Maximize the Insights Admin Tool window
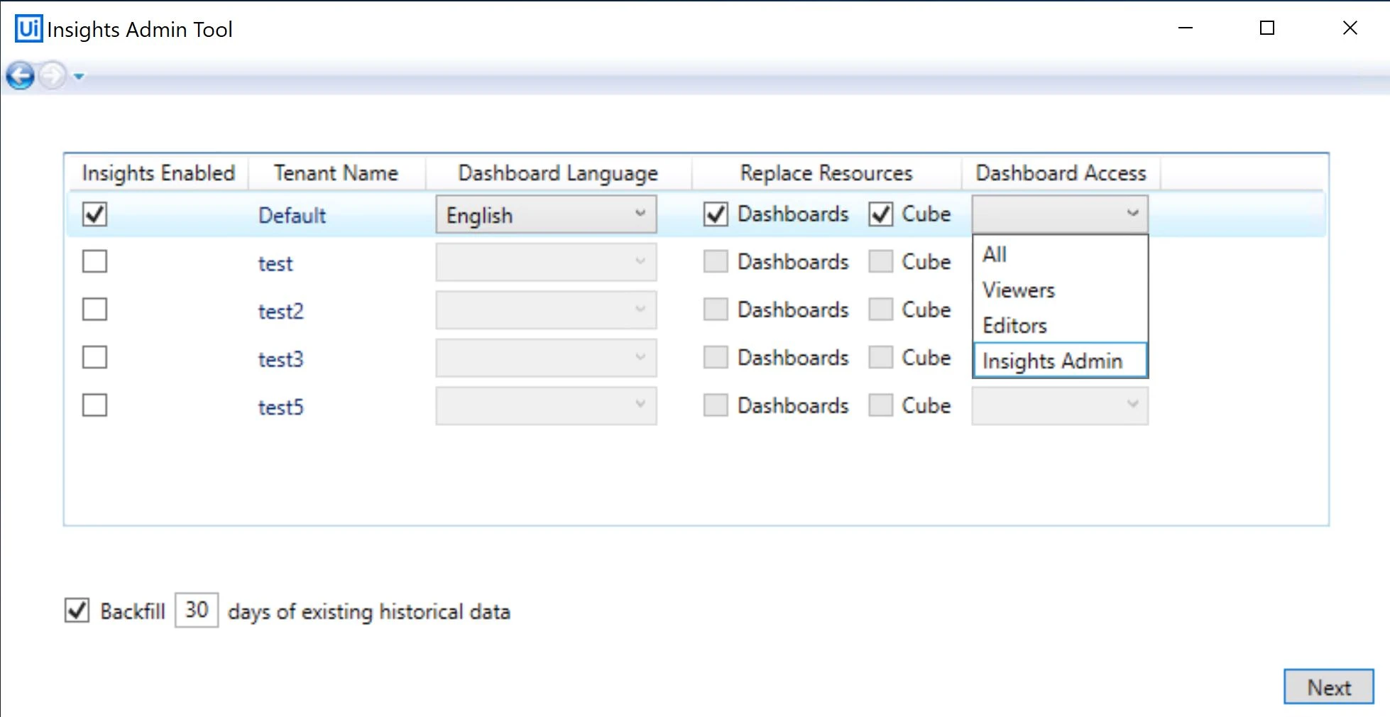Viewport: 1390px width, 717px height. [x=1267, y=28]
